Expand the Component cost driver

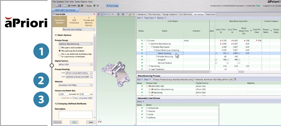point(147,108)
